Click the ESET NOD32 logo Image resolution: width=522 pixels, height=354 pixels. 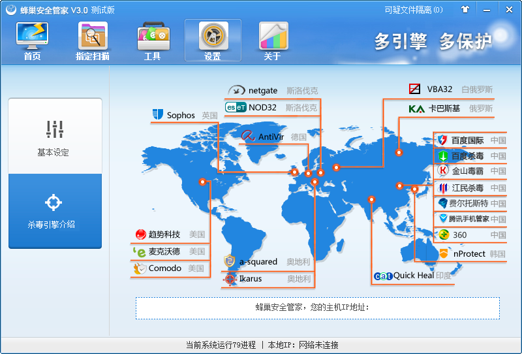(236, 107)
